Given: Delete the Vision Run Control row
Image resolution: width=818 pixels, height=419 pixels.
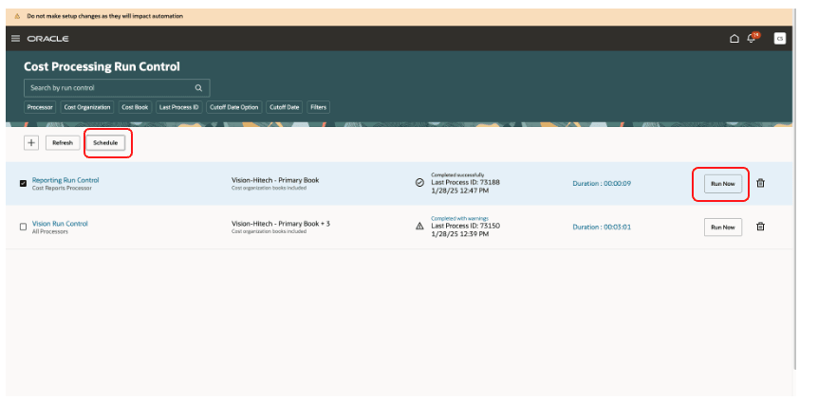Looking at the screenshot, I should (761, 227).
